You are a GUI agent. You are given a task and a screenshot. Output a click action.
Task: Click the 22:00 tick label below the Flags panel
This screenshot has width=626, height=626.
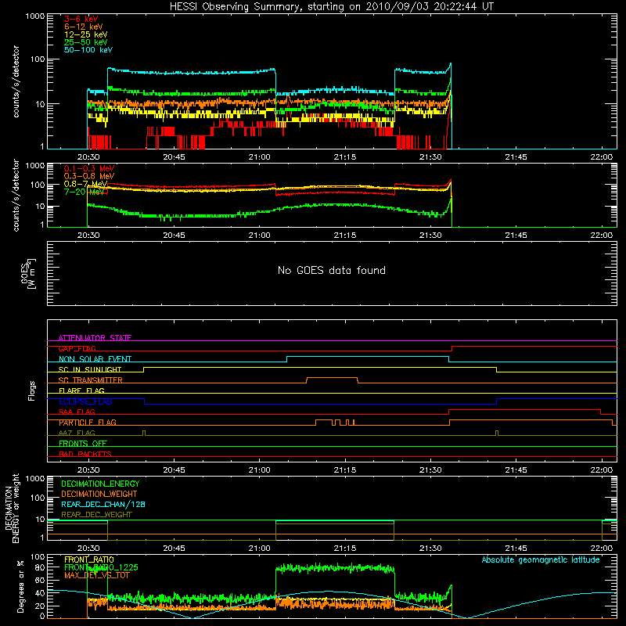point(601,470)
